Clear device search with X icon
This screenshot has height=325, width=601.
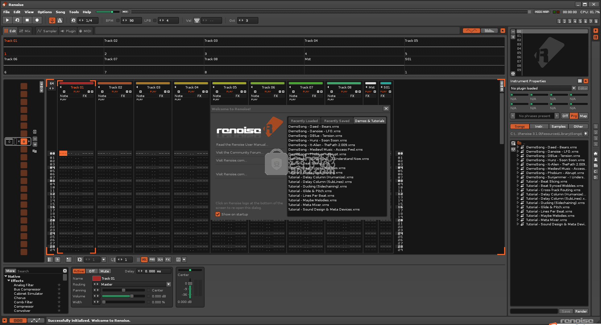click(x=65, y=271)
